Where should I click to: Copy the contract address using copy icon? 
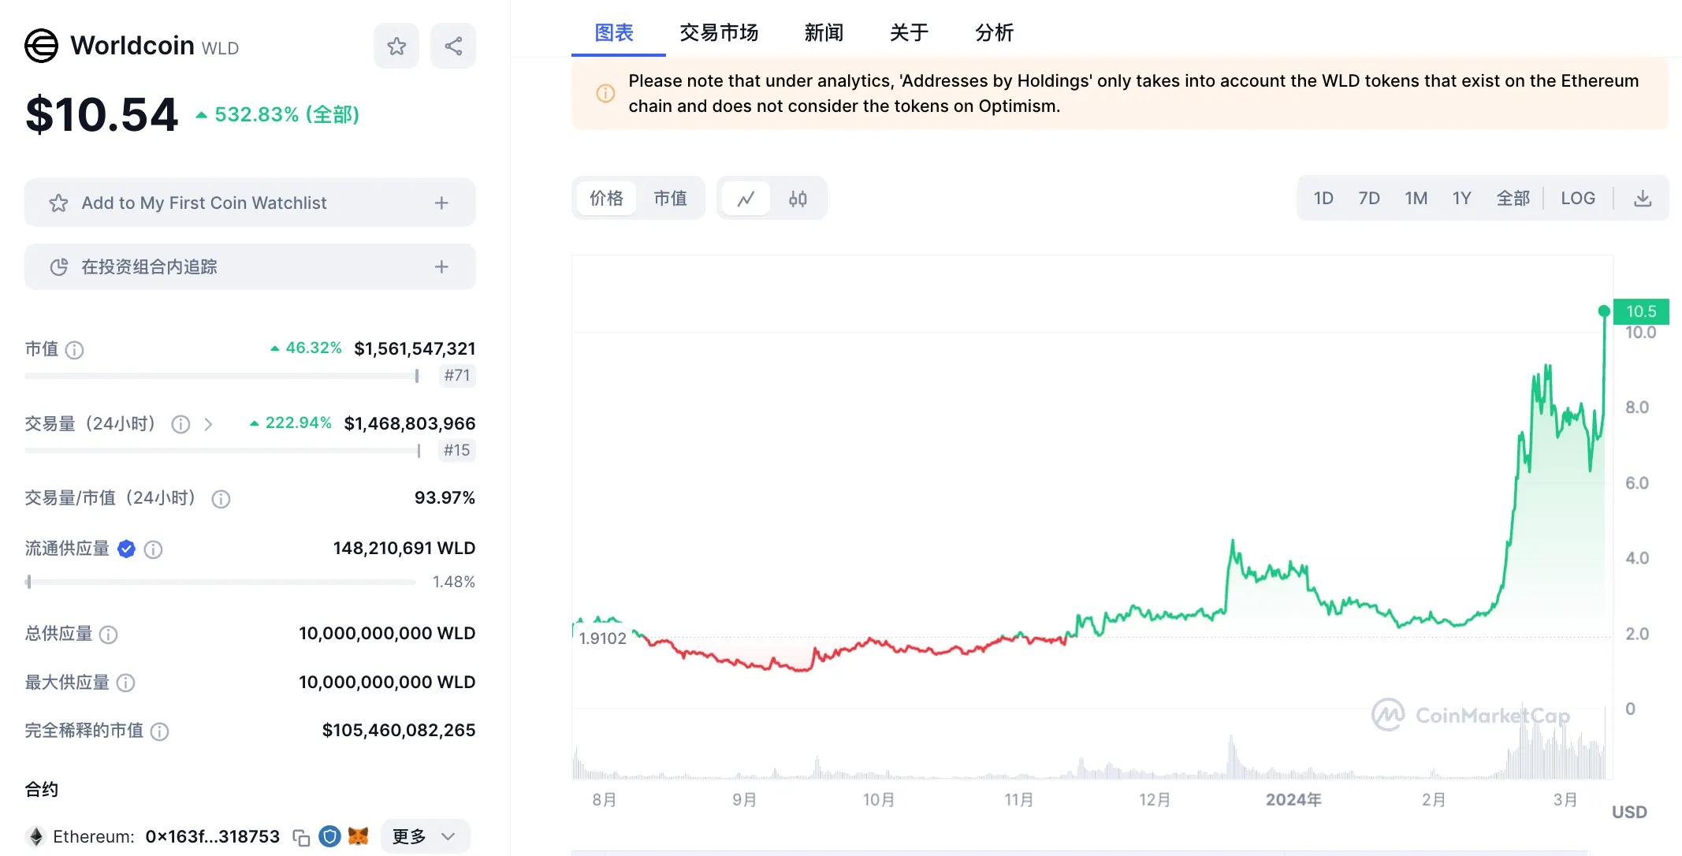click(301, 838)
